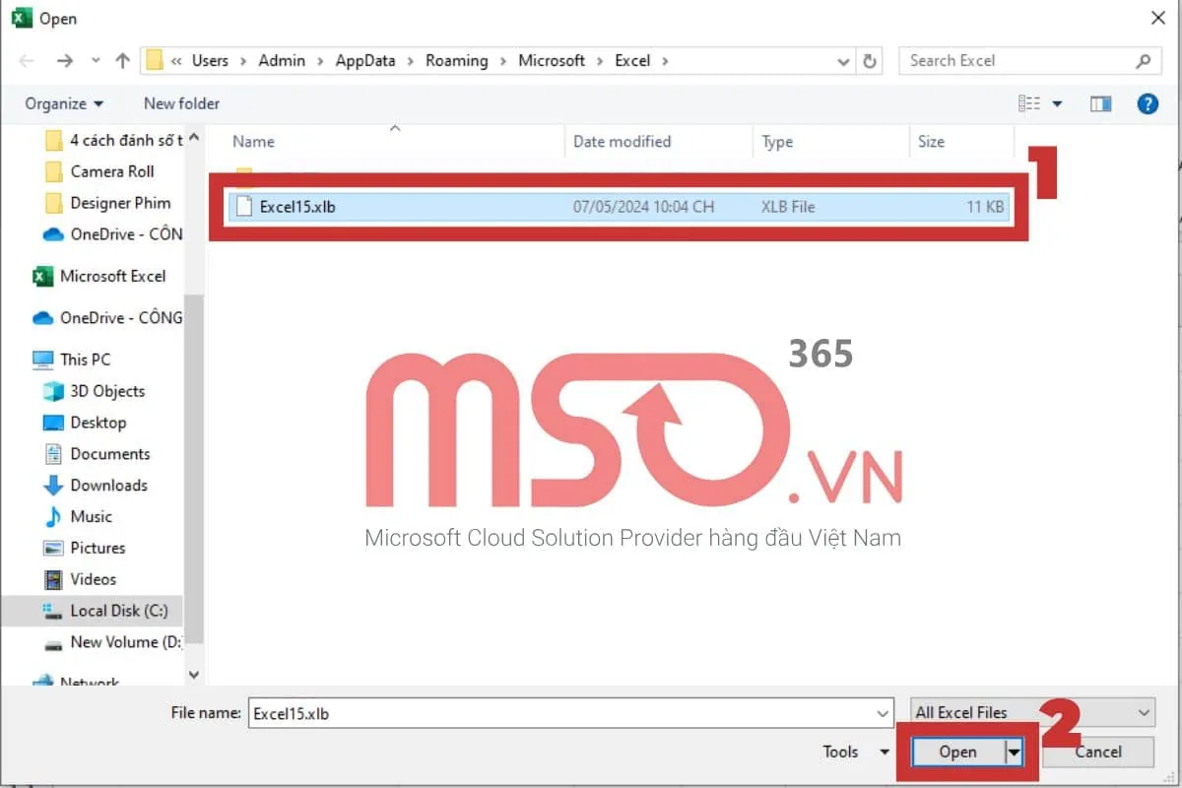Image resolution: width=1182 pixels, height=788 pixels.
Task: Click the Admin segment in address path
Action: click(282, 61)
